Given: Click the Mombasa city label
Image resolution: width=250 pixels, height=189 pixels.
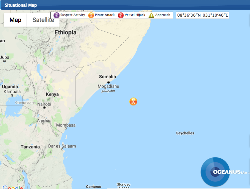Looking at the screenshot, I should click(x=66, y=125).
